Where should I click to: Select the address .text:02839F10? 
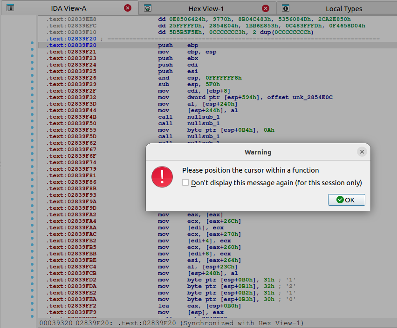pyautogui.click(x=71, y=33)
